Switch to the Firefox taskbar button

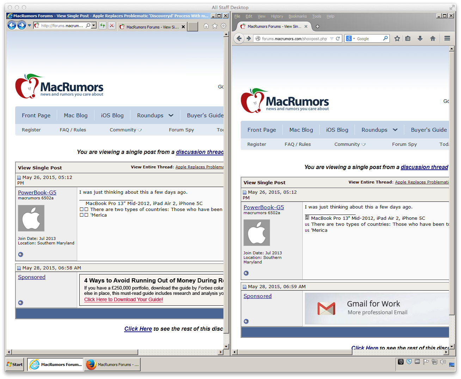112,365
